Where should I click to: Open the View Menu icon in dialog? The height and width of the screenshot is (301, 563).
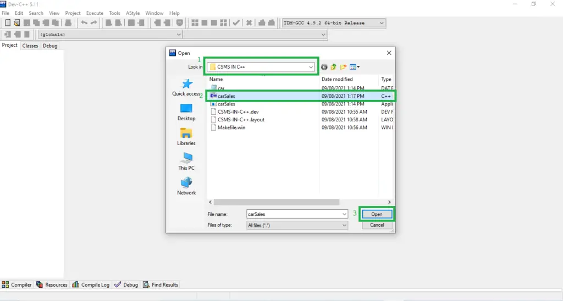coord(355,67)
